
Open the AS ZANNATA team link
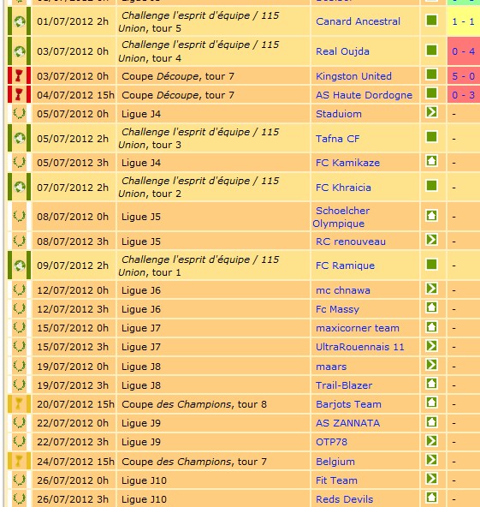[x=347, y=423]
